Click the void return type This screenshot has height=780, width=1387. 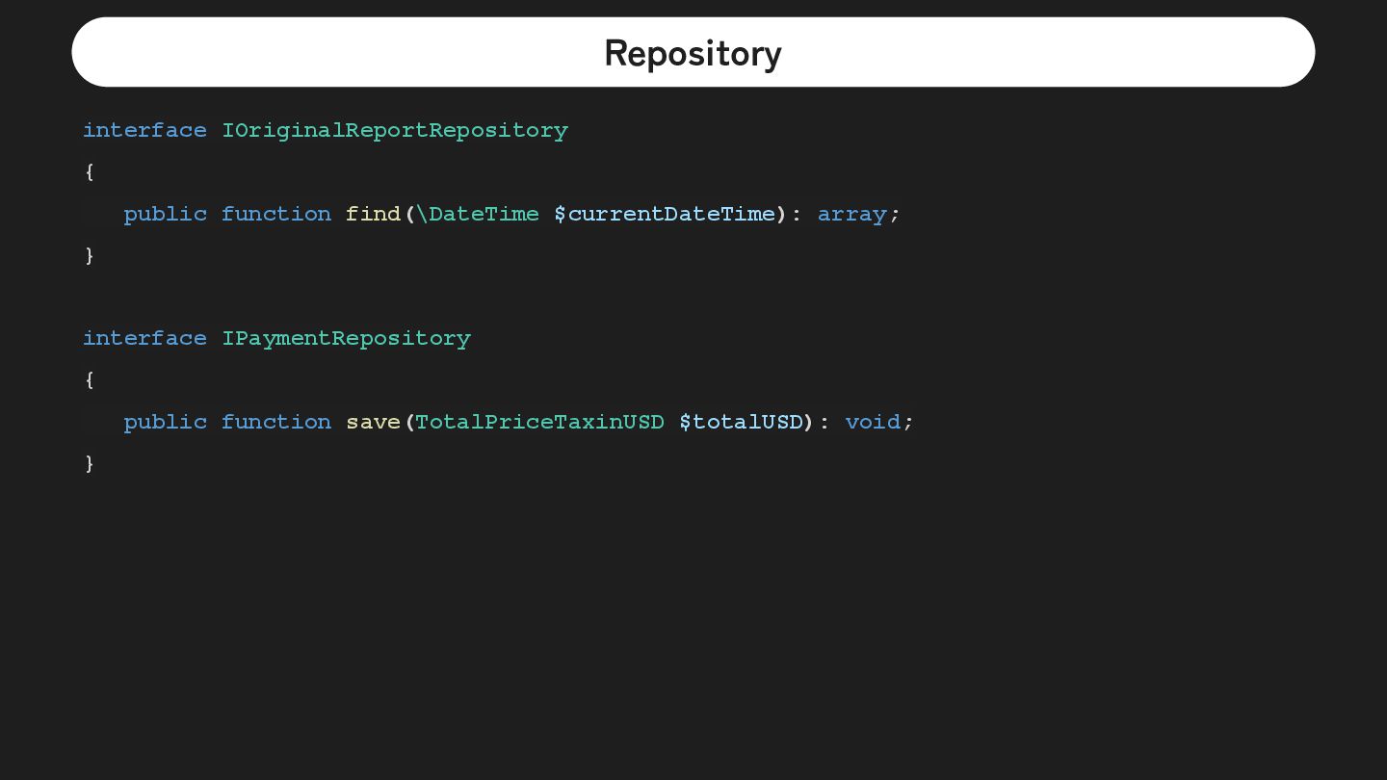(x=873, y=422)
